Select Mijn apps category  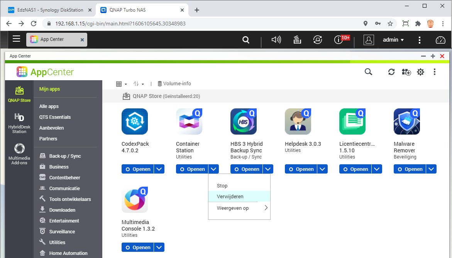(x=49, y=89)
